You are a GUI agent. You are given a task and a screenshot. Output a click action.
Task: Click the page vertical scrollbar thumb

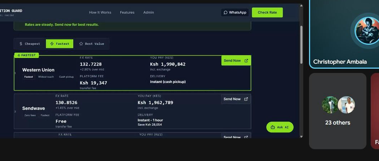[301, 44]
